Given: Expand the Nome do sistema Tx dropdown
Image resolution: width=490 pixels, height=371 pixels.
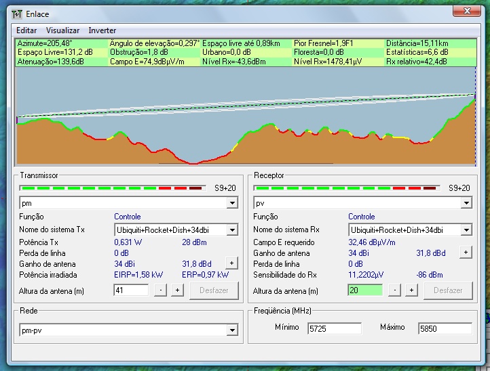Looking at the screenshot, I should point(232,230).
